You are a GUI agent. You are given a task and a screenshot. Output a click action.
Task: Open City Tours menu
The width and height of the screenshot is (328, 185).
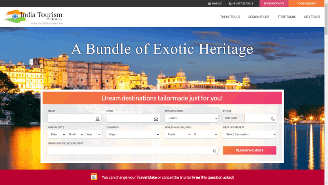pos(312,17)
